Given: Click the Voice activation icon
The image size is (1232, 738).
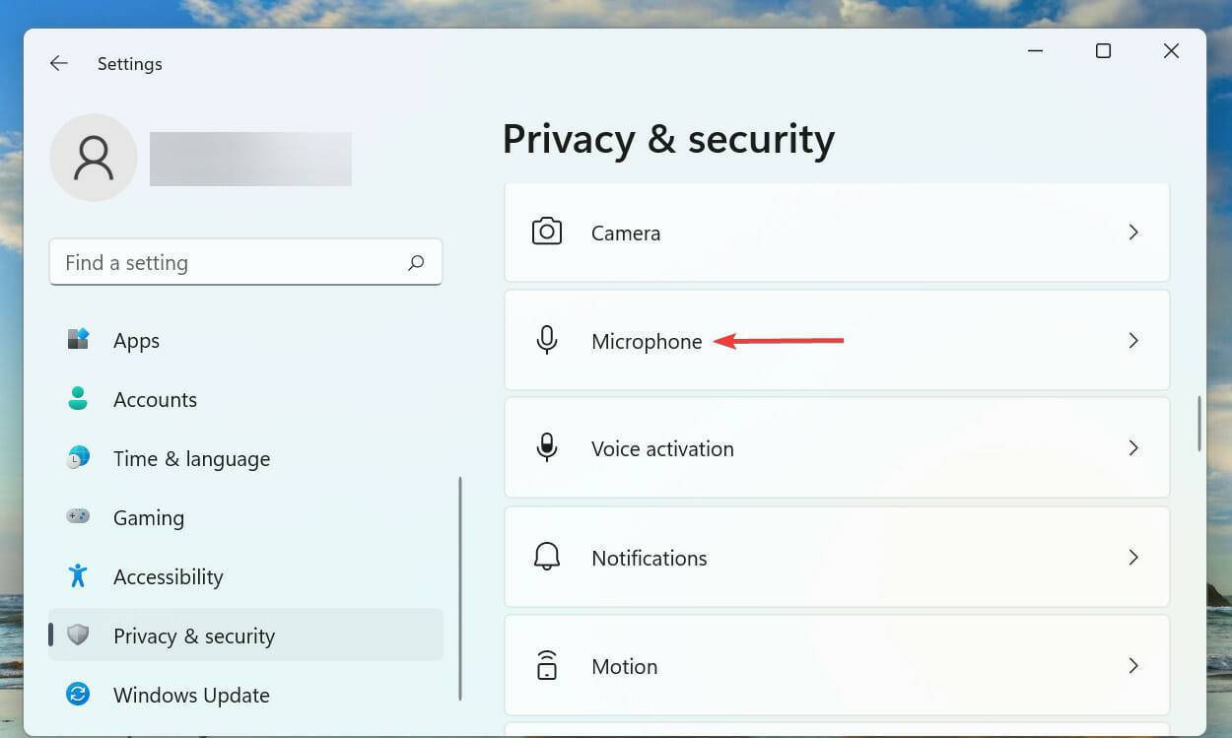Looking at the screenshot, I should pos(547,448).
